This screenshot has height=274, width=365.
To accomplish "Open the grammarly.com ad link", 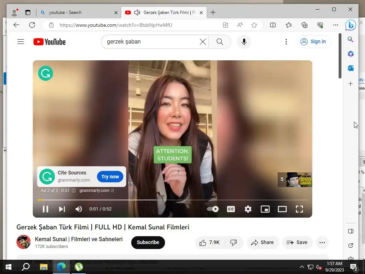I will 97,191.
